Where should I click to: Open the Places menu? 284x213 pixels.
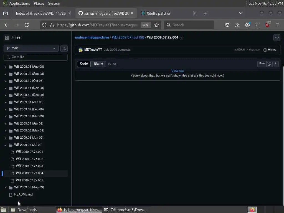(39, 3)
